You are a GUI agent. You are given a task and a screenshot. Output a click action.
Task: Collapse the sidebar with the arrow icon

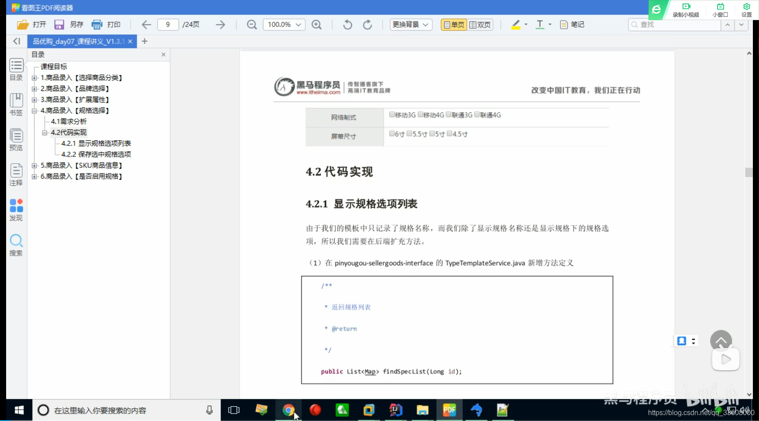coord(17,41)
